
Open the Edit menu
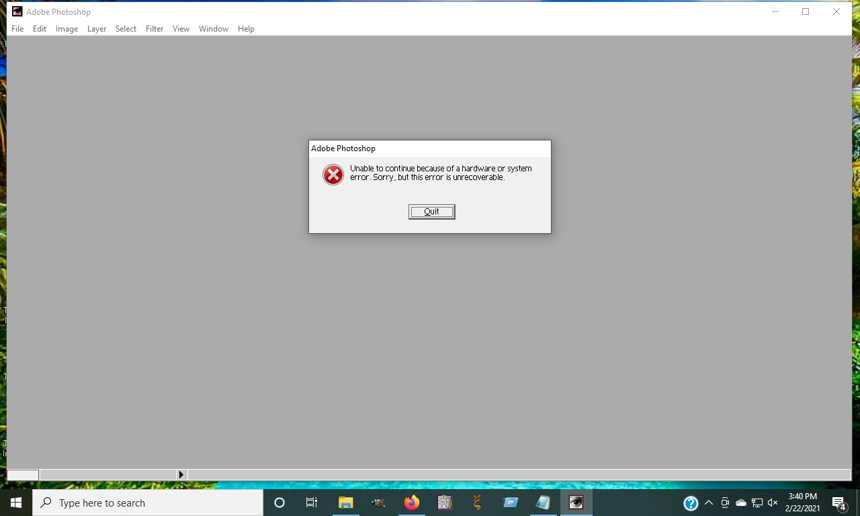tap(40, 29)
